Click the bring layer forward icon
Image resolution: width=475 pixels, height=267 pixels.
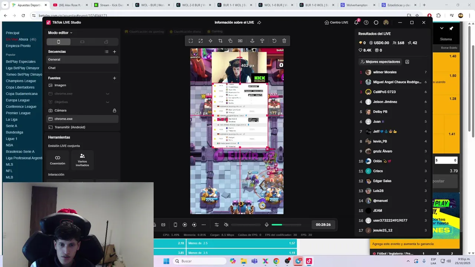click(x=252, y=41)
